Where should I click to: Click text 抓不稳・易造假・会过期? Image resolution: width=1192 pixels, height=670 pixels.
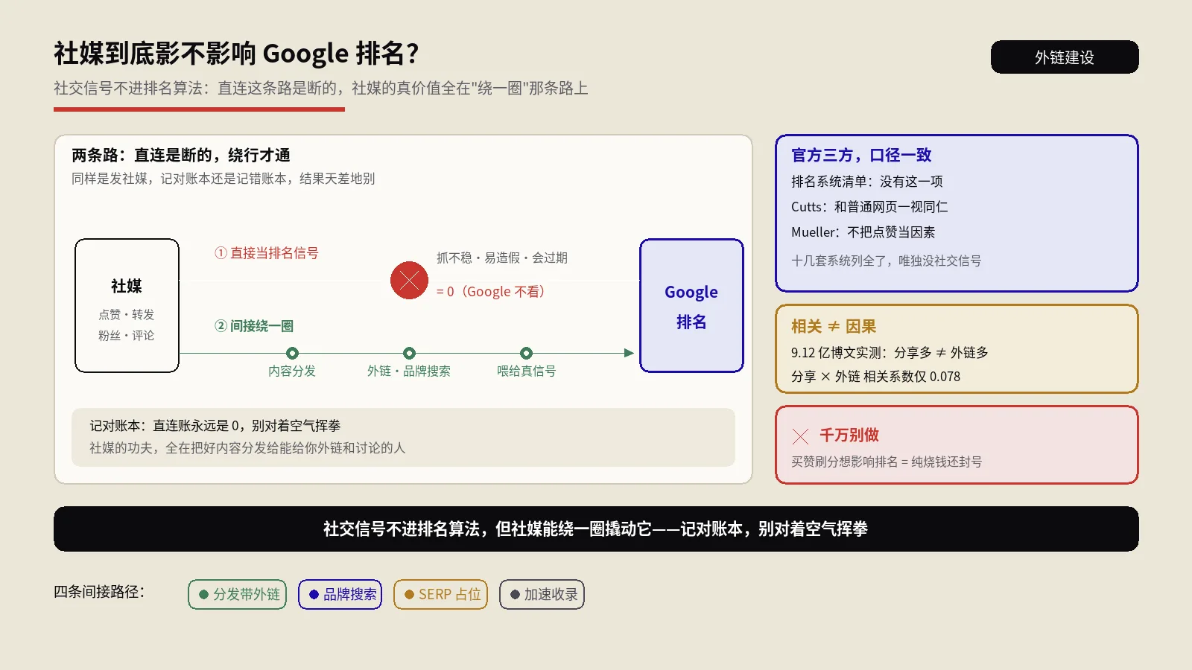(x=502, y=258)
